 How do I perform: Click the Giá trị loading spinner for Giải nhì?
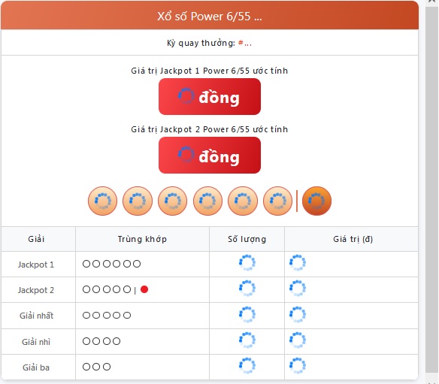tap(298, 340)
